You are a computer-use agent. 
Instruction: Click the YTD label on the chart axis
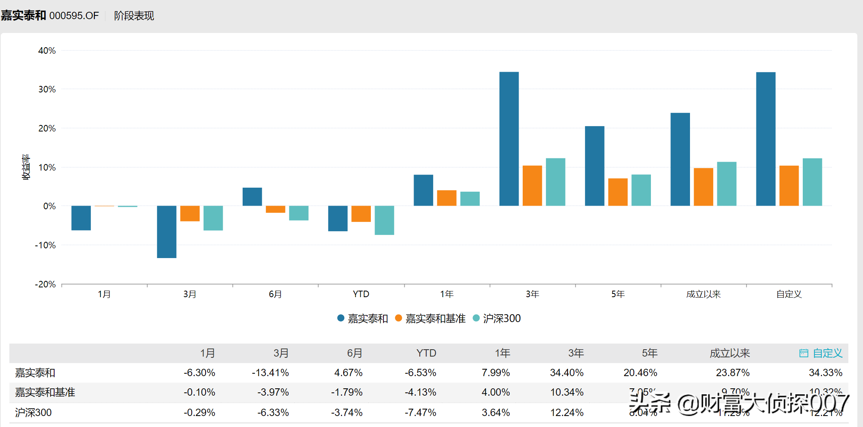click(x=361, y=294)
